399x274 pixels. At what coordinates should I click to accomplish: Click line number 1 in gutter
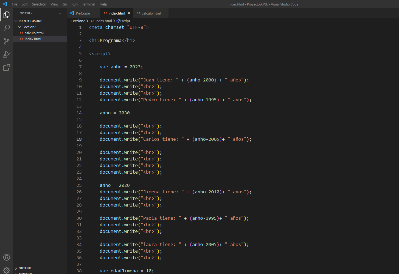coord(80,27)
